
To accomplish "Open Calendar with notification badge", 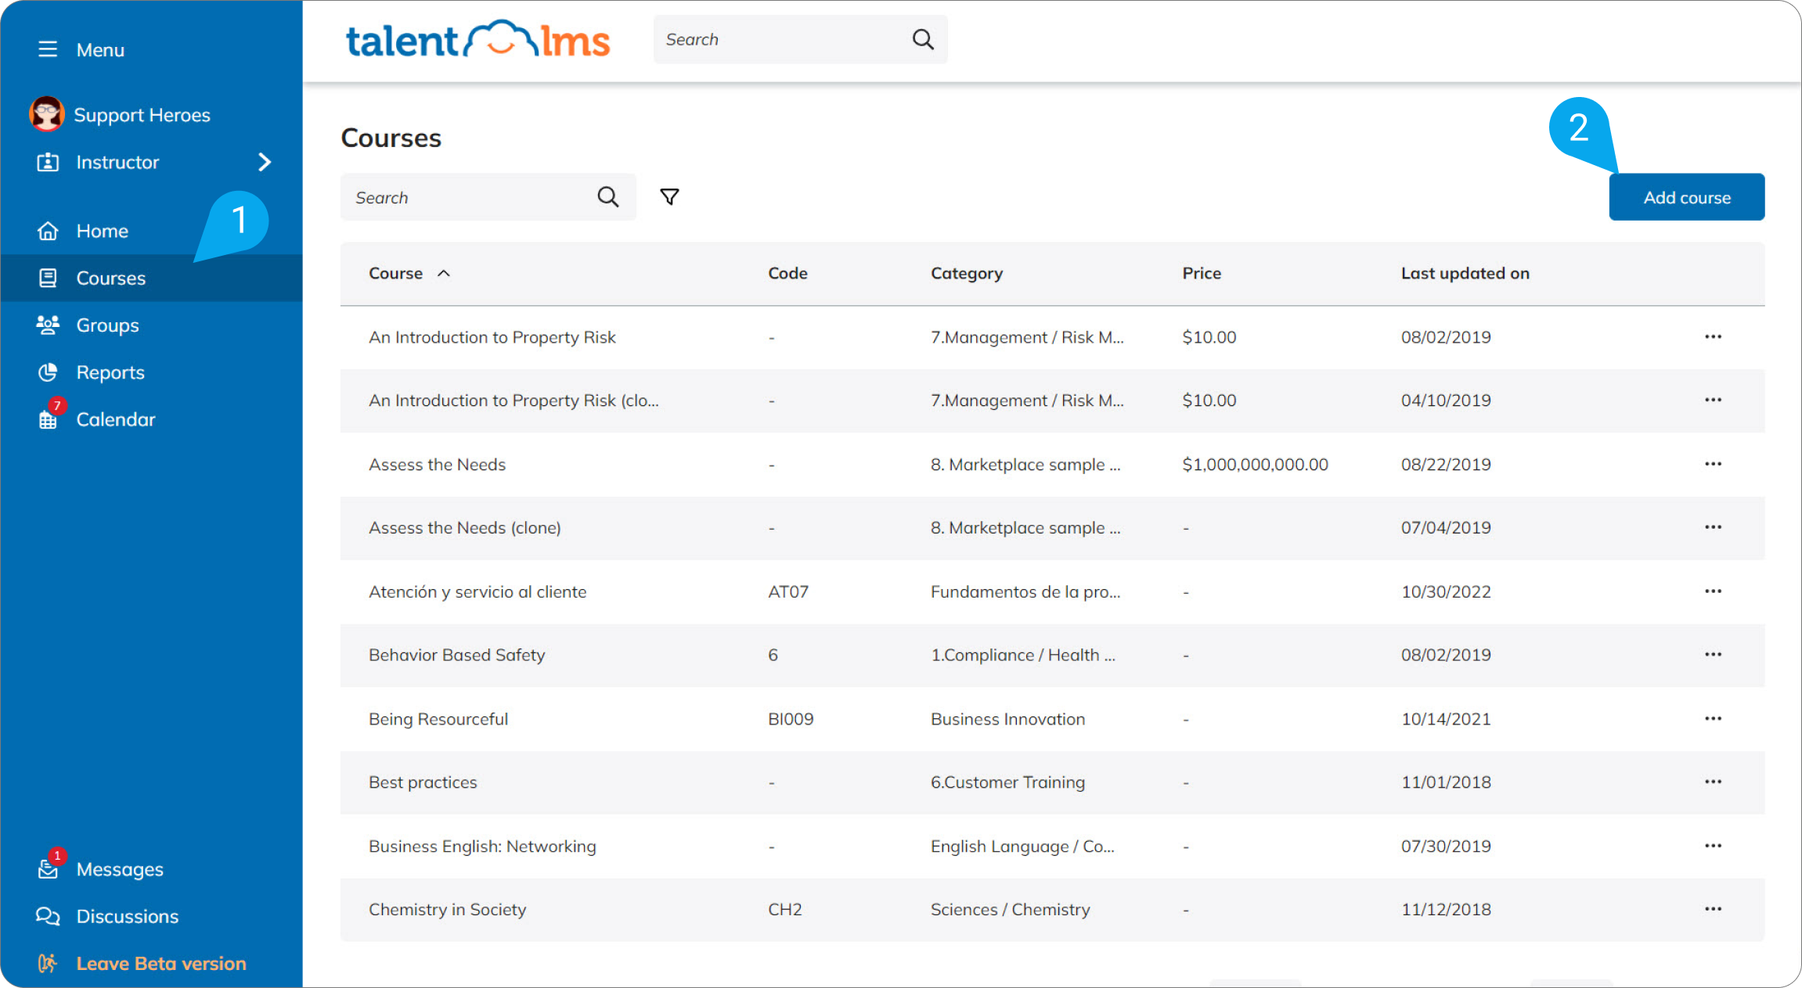I will pyautogui.click(x=114, y=419).
